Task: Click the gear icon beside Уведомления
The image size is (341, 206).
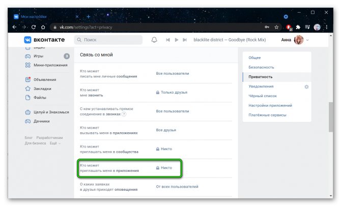Action: 306,87
